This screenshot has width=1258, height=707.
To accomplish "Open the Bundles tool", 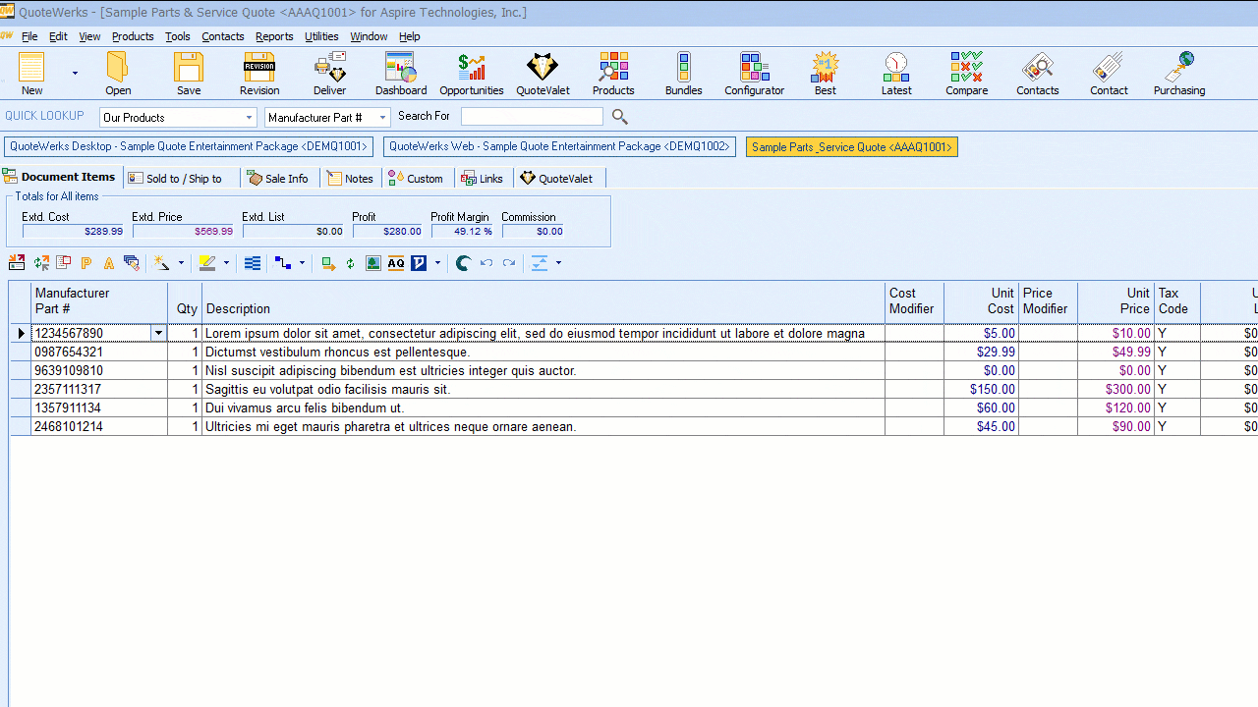I will coord(683,74).
